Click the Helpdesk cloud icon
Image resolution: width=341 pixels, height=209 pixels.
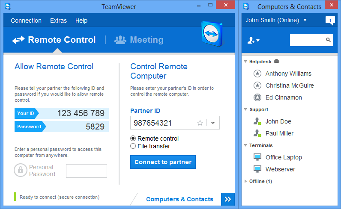[276, 61]
